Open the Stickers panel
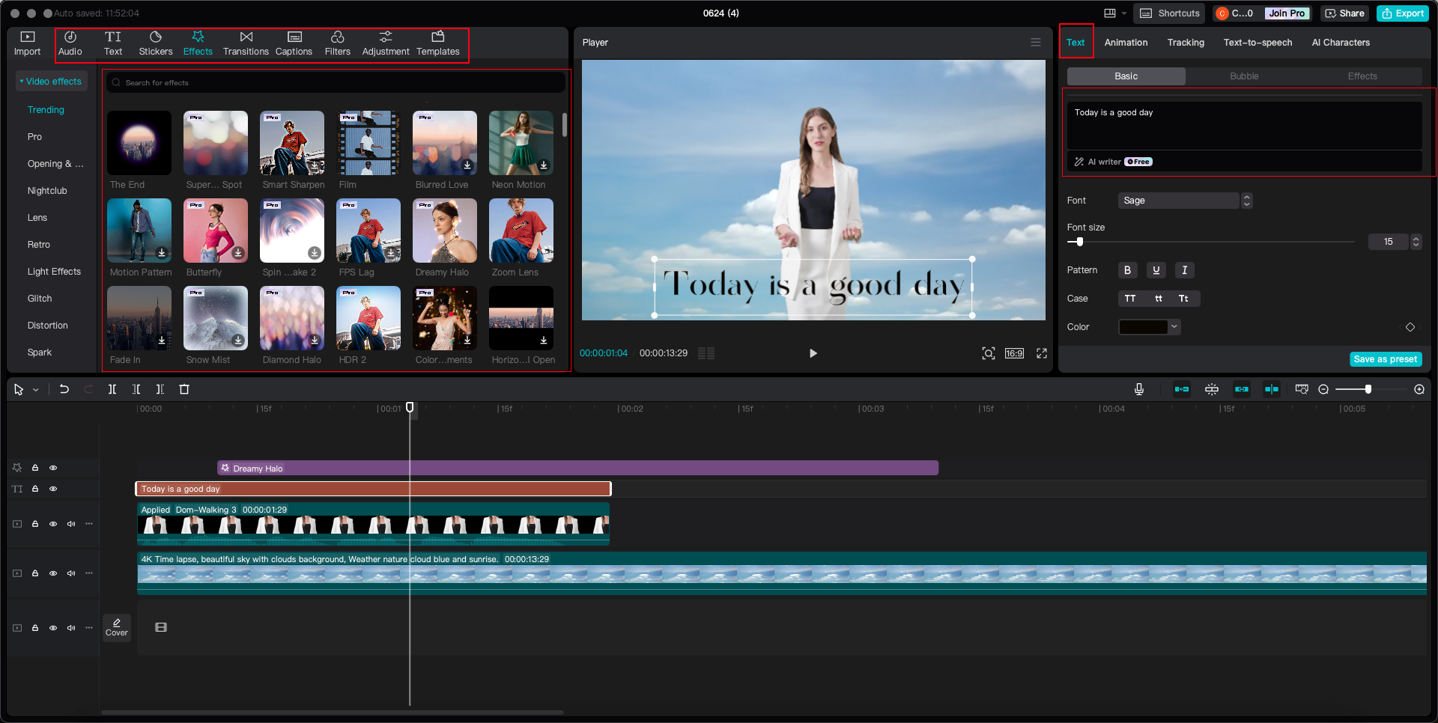The width and height of the screenshot is (1438, 723). click(x=155, y=43)
